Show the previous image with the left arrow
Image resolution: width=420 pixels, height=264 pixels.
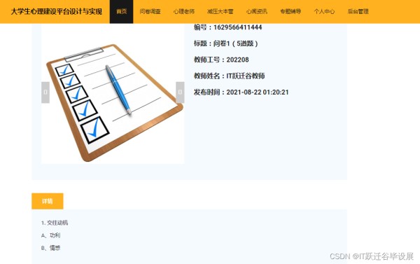coord(45,92)
